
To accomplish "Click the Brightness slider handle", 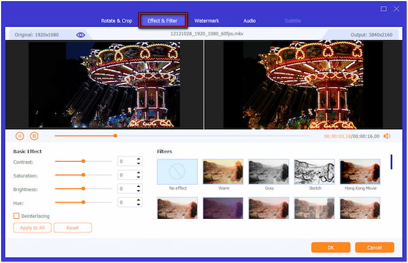I will click(83, 189).
